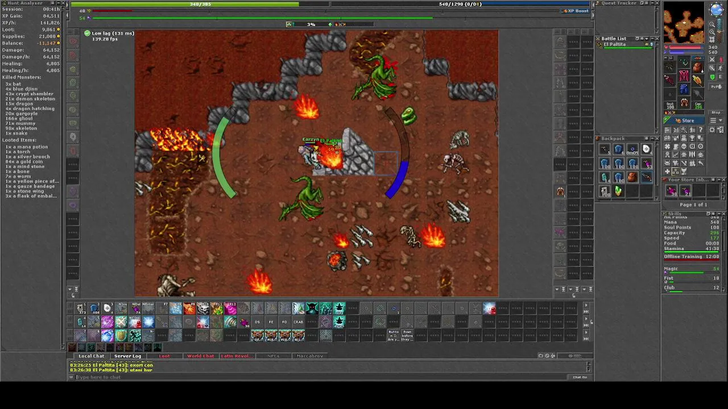Click the equipped boots slot
The height and width of the screenshot is (409, 728).
pos(684,102)
